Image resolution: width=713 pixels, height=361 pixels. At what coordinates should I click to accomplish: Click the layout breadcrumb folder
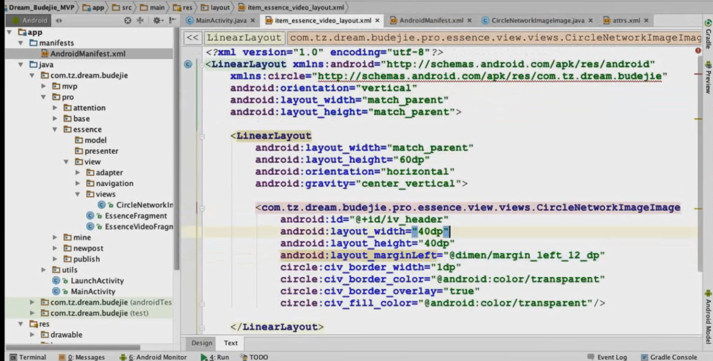(215, 7)
